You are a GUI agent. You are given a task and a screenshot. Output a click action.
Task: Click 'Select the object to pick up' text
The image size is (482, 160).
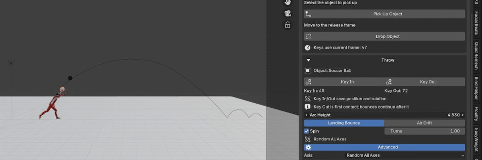pos(330,3)
